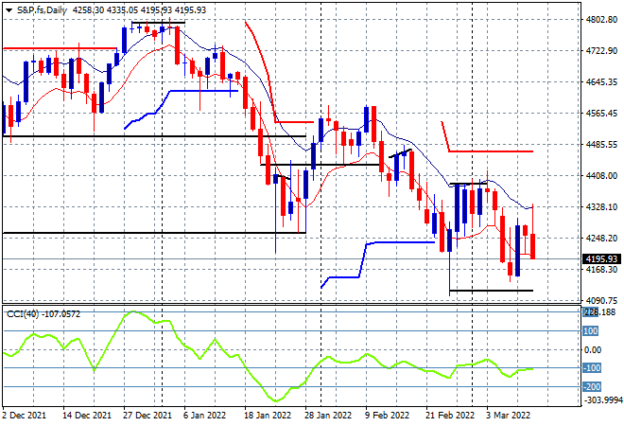Click the 21 Feb 2022 date label
Image resolution: width=624 pixels, height=426 pixels.
pyautogui.click(x=450, y=416)
